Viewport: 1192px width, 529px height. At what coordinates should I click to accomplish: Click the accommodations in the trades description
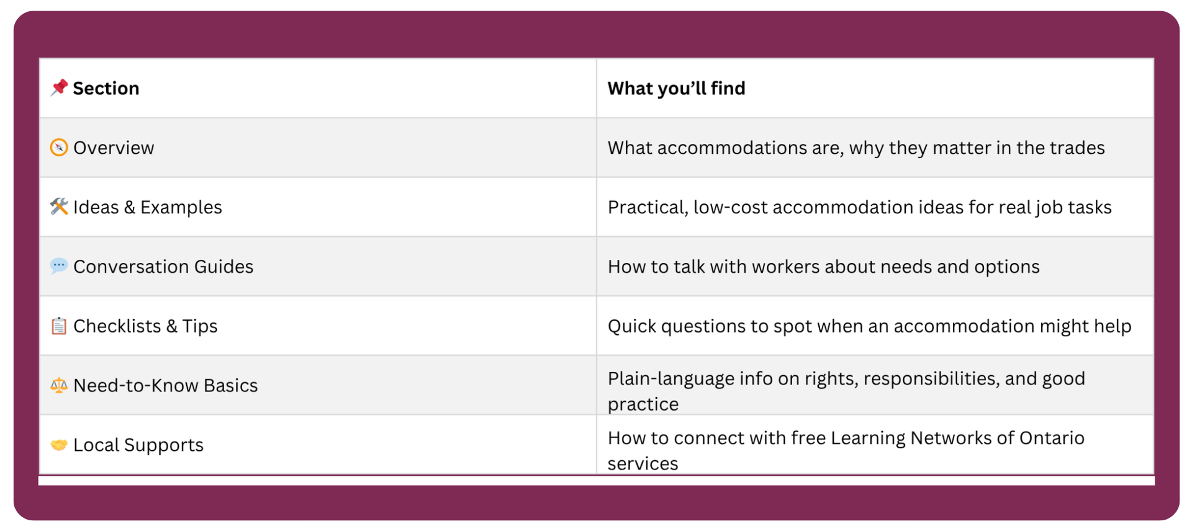(856, 148)
